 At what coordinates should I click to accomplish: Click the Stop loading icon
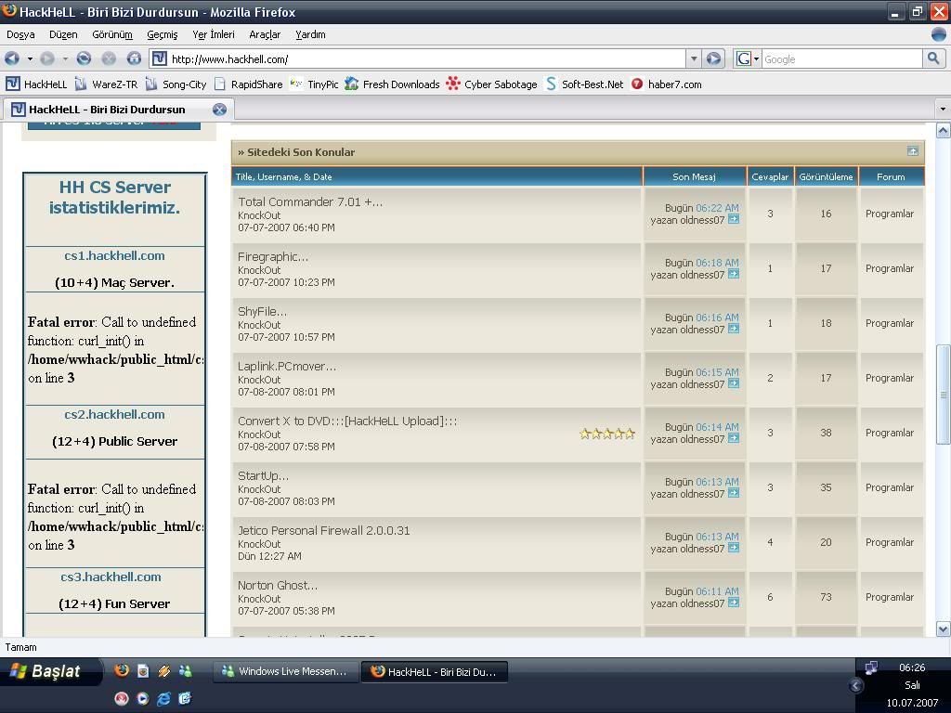109,58
